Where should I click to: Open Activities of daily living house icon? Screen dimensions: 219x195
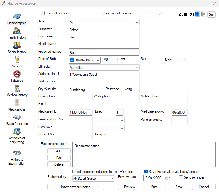tap(17, 131)
